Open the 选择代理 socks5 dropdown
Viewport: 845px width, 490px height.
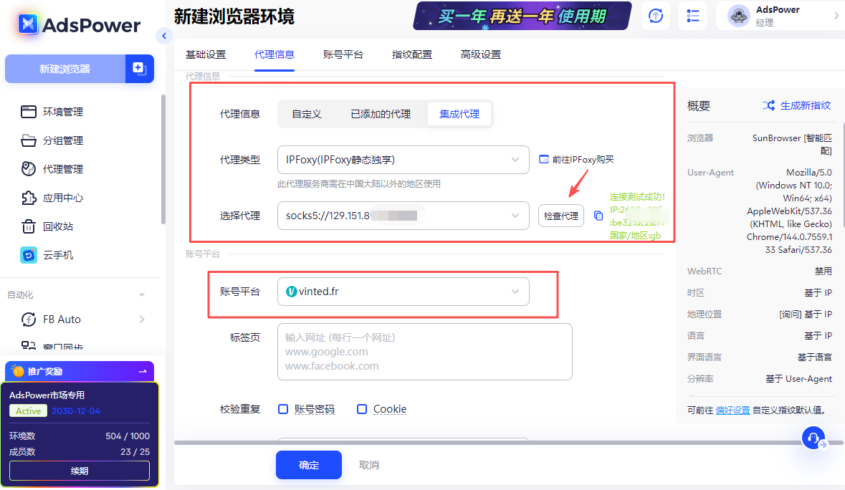(x=403, y=216)
